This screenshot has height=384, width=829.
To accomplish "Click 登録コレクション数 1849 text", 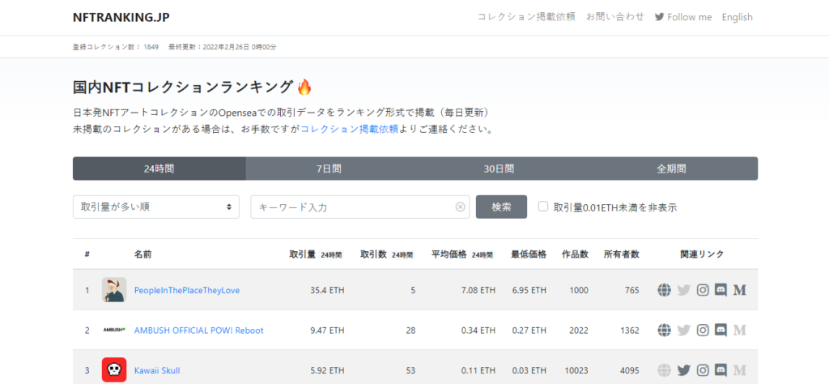I will click(116, 47).
